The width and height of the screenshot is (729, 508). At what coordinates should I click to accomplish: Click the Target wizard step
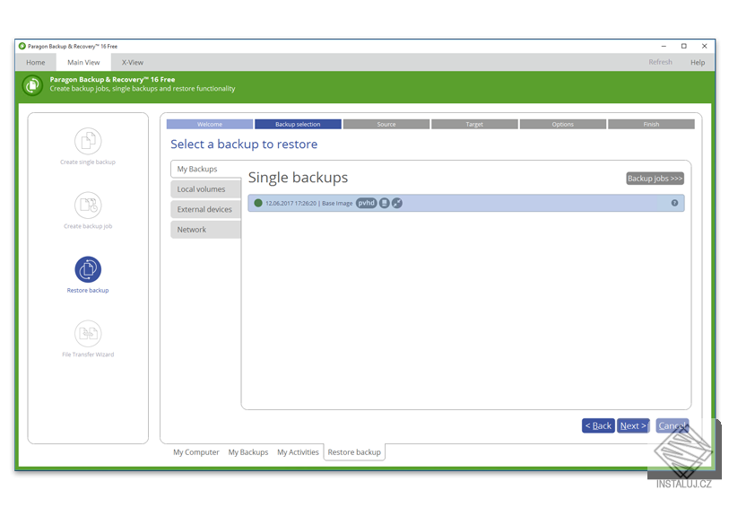click(x=474, y=124)
